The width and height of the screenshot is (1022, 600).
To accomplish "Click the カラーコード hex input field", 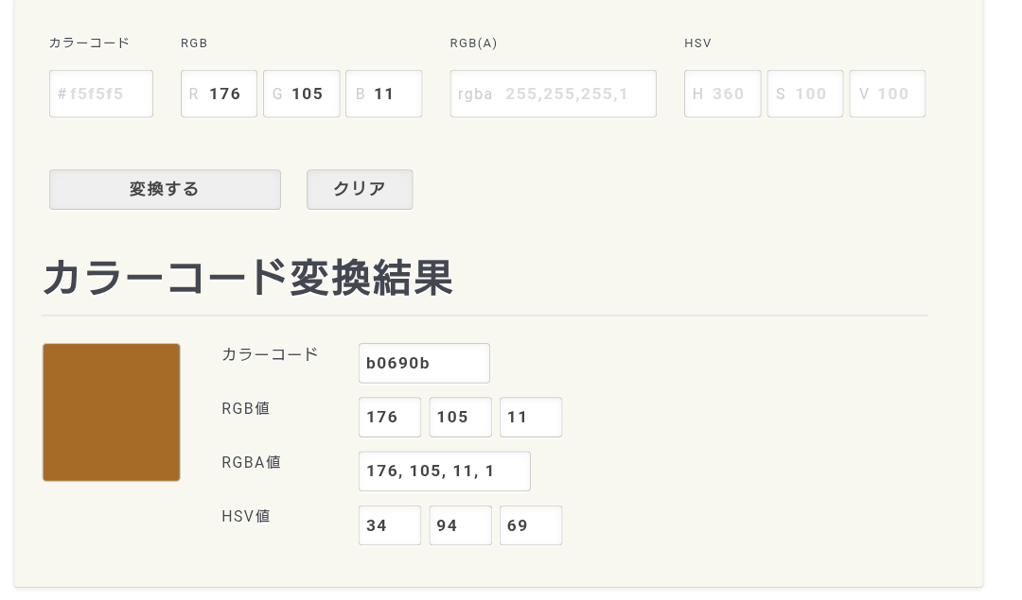I will [101, 94].
